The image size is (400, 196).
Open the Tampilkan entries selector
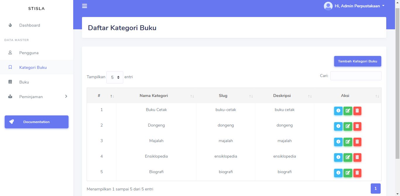114,77
